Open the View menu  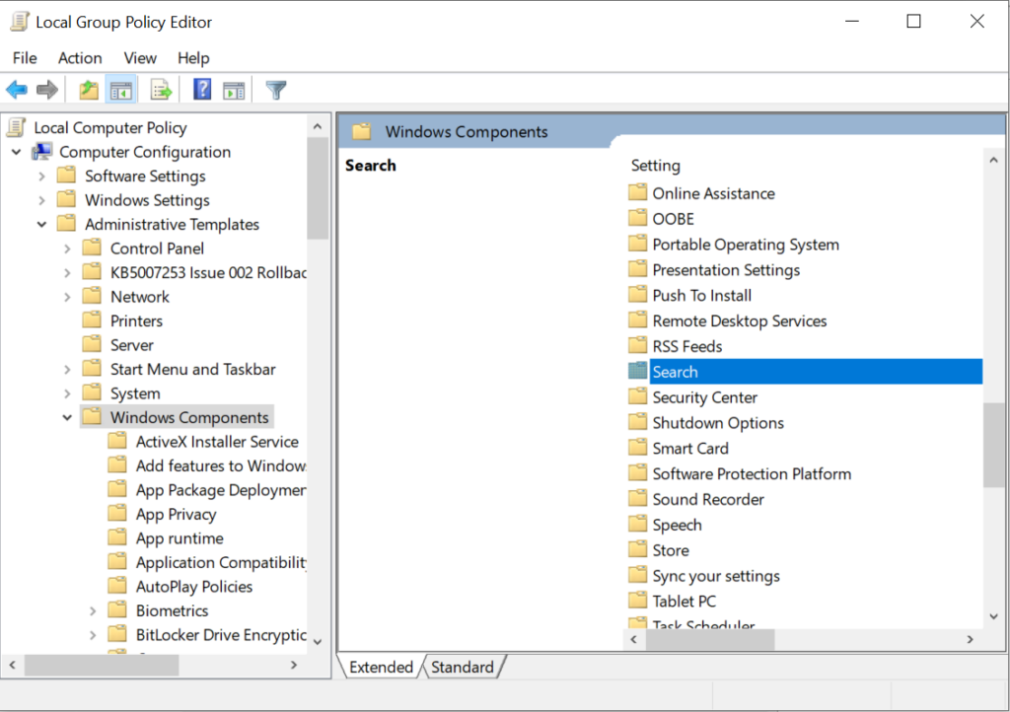point(140,58)
